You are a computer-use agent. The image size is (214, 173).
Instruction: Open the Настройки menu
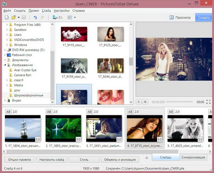(62, 11)
